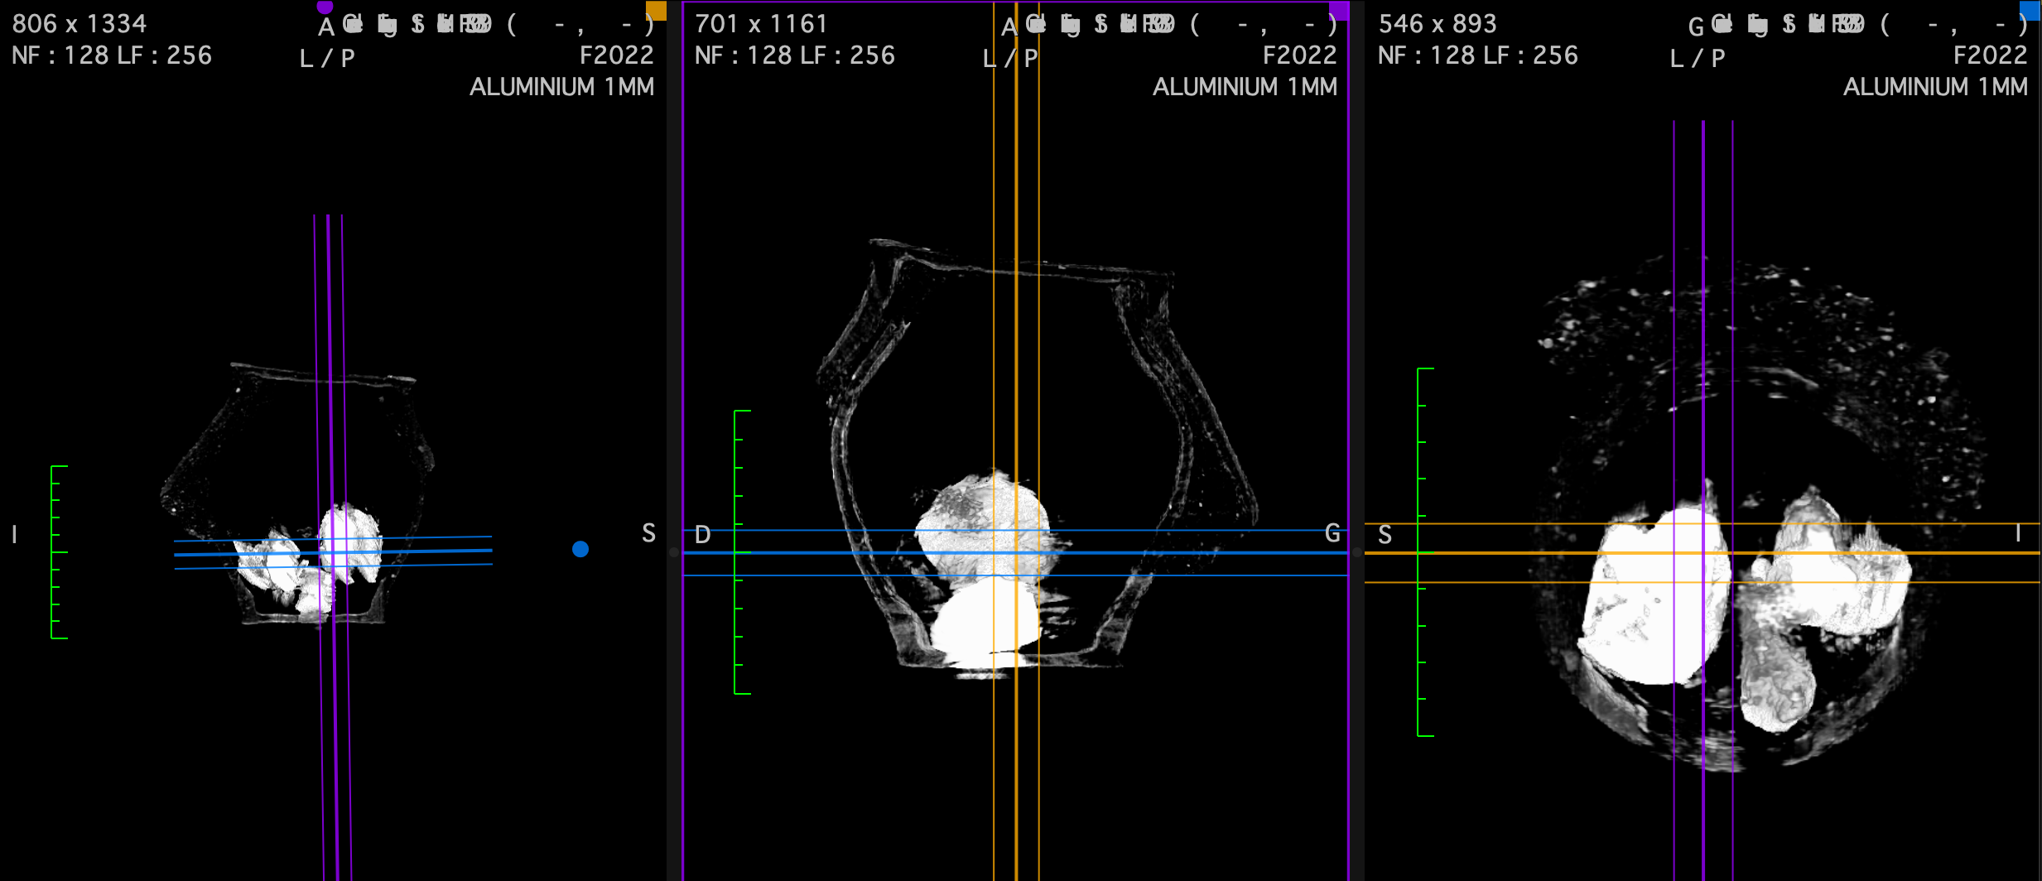Viewport: 2042px width, 881px height.
Task: Click 'NF : 128 LF : 256' in right view
Action: coord(1478,55)
